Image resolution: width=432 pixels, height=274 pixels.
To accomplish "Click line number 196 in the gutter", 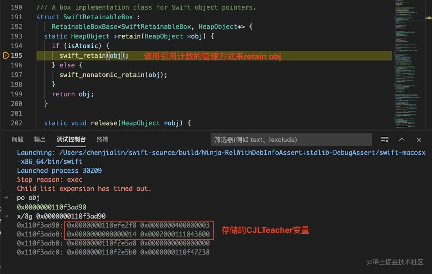I will pos(16,65).
